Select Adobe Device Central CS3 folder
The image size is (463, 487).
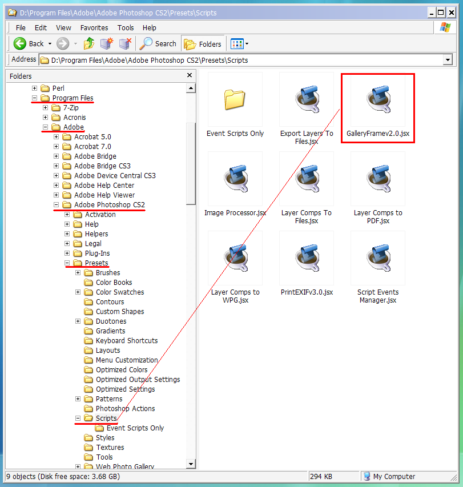click(x=115, y=176)
